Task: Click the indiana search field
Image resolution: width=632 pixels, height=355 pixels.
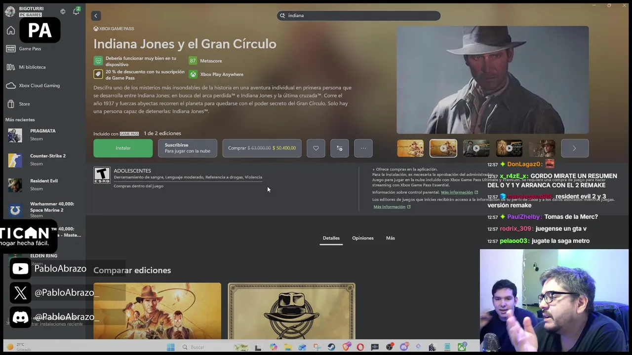Action: [358, 16]
